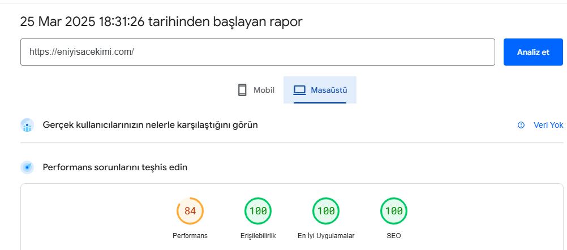Open the Erişilebilirlik 100 score gauge

(258, 211)
